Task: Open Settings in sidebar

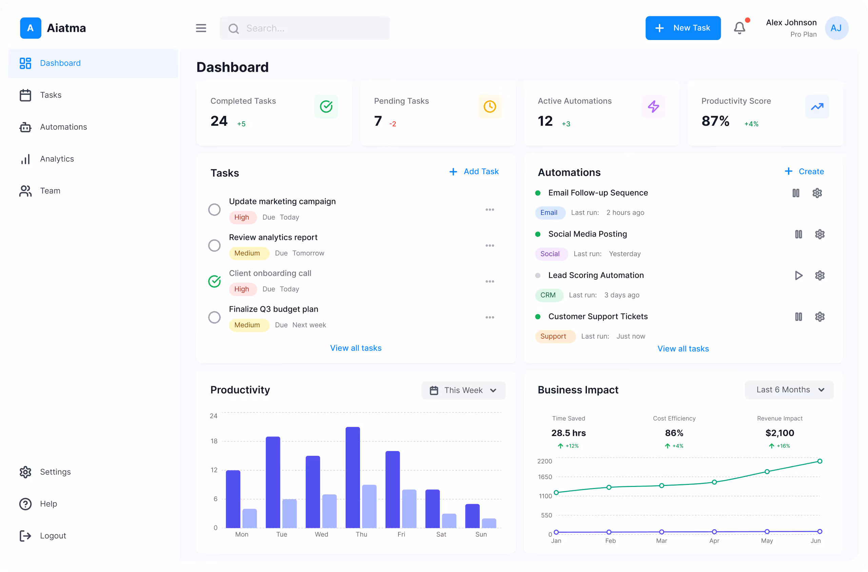Action: (93, 472)
